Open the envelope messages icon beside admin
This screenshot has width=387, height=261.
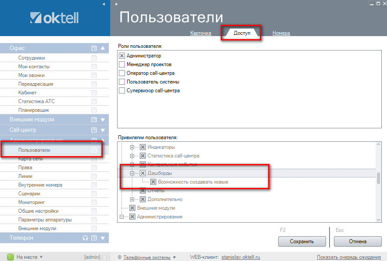pyautogui.click(x=104, y=257)
